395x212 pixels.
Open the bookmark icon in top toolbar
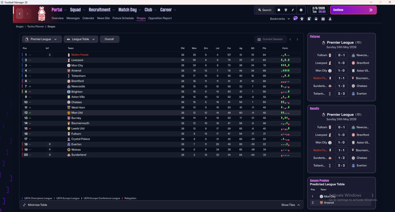click(279, 10)
